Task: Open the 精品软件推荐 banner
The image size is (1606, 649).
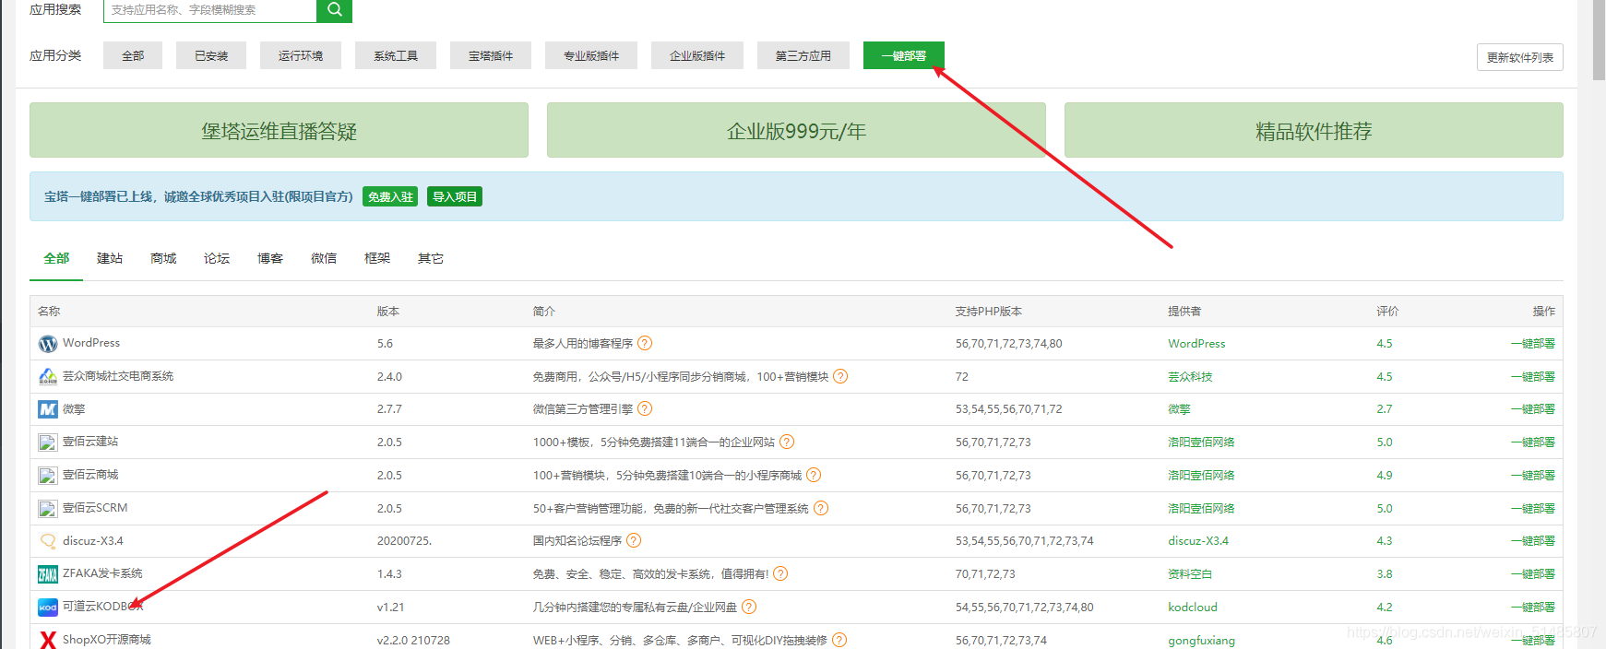Action: (1314, 130)
